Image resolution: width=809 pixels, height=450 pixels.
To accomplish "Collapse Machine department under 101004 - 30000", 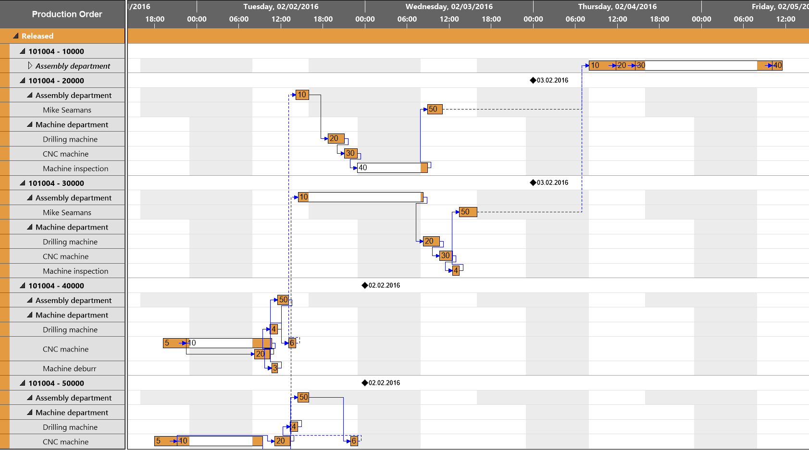I will click(x=30, y=227).
